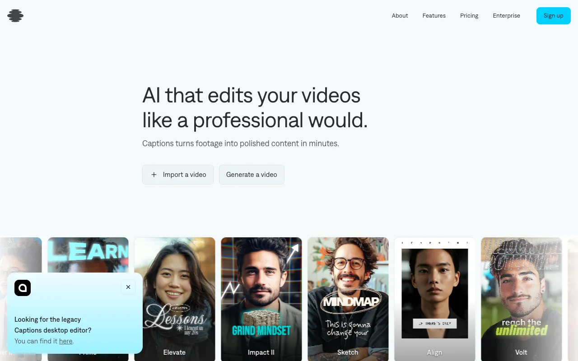The width and height of the screenshot is (578, 361).
Task: Open the Enterprise navigation link
Action: click(506, 15)
